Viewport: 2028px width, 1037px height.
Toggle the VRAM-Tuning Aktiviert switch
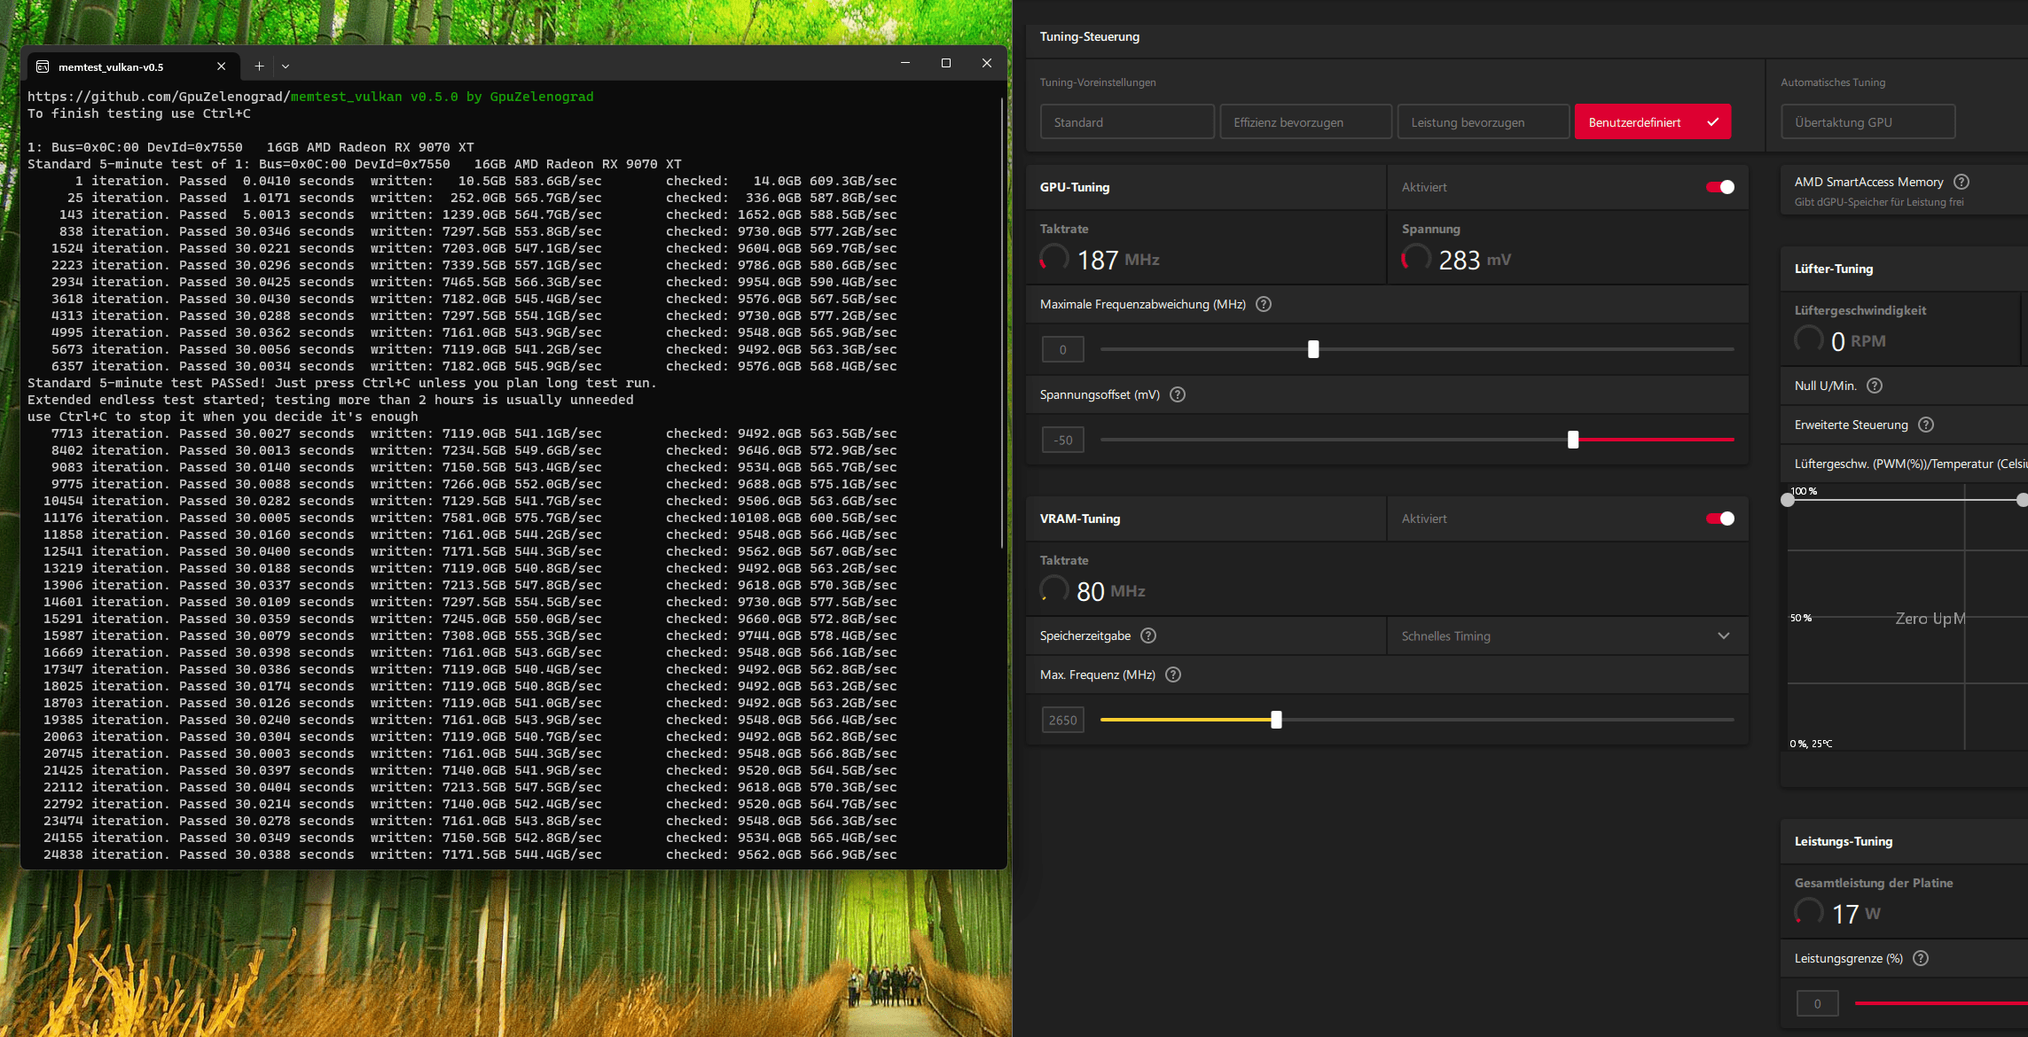(x=1719, y=518)
